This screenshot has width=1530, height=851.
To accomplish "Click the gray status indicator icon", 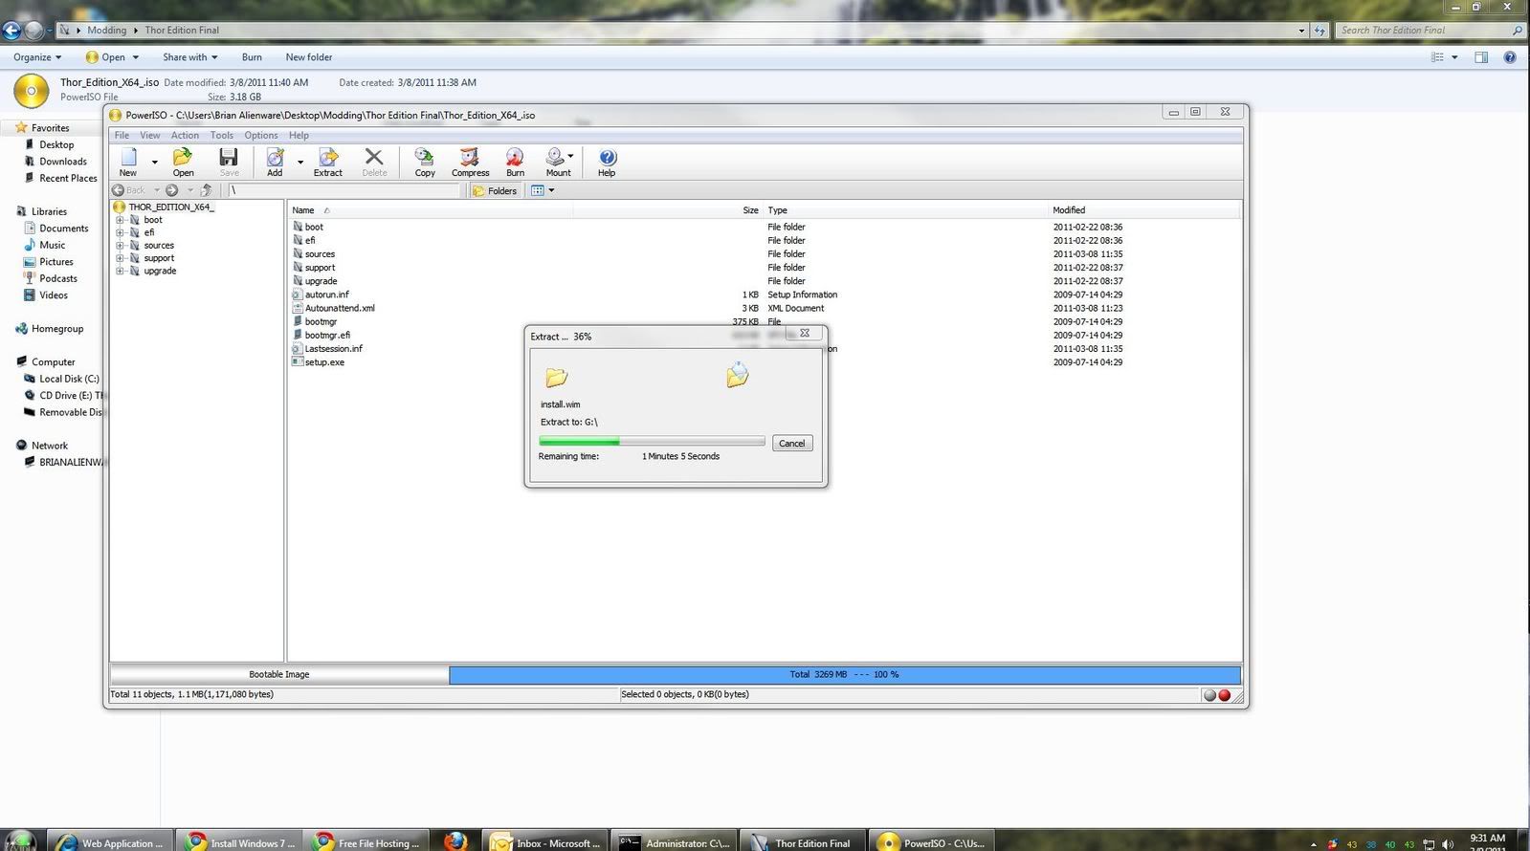I will pos(1210,695).
